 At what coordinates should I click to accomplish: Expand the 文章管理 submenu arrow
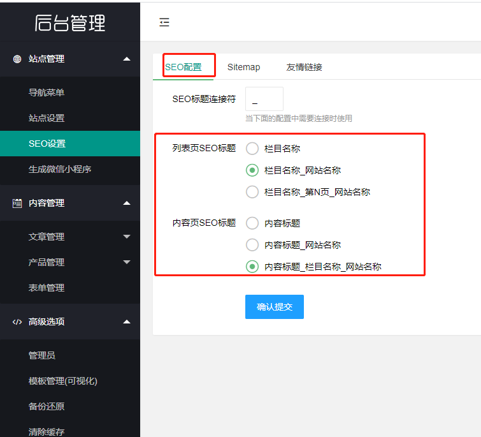point(127,237)
